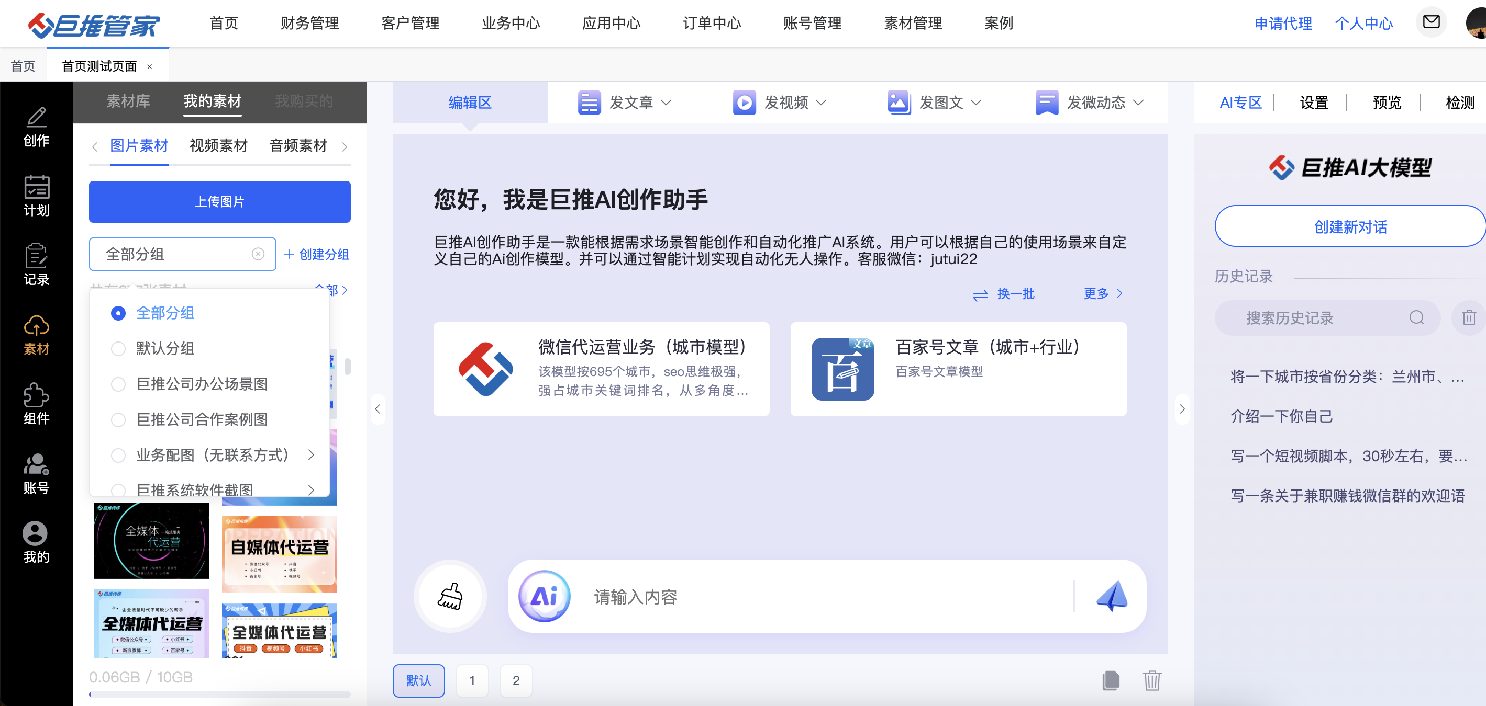
Task: Select the 全部分组 radio option
Action: click(x=118, y=313)
